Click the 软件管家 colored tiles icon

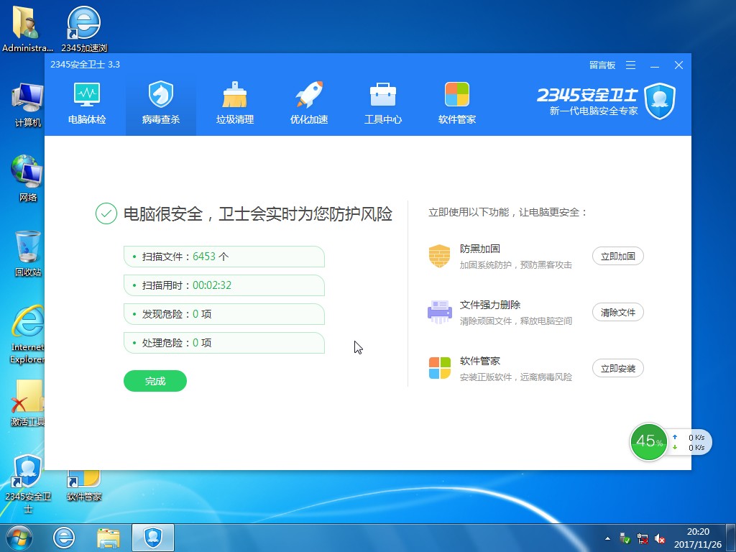tap(439, 368)
